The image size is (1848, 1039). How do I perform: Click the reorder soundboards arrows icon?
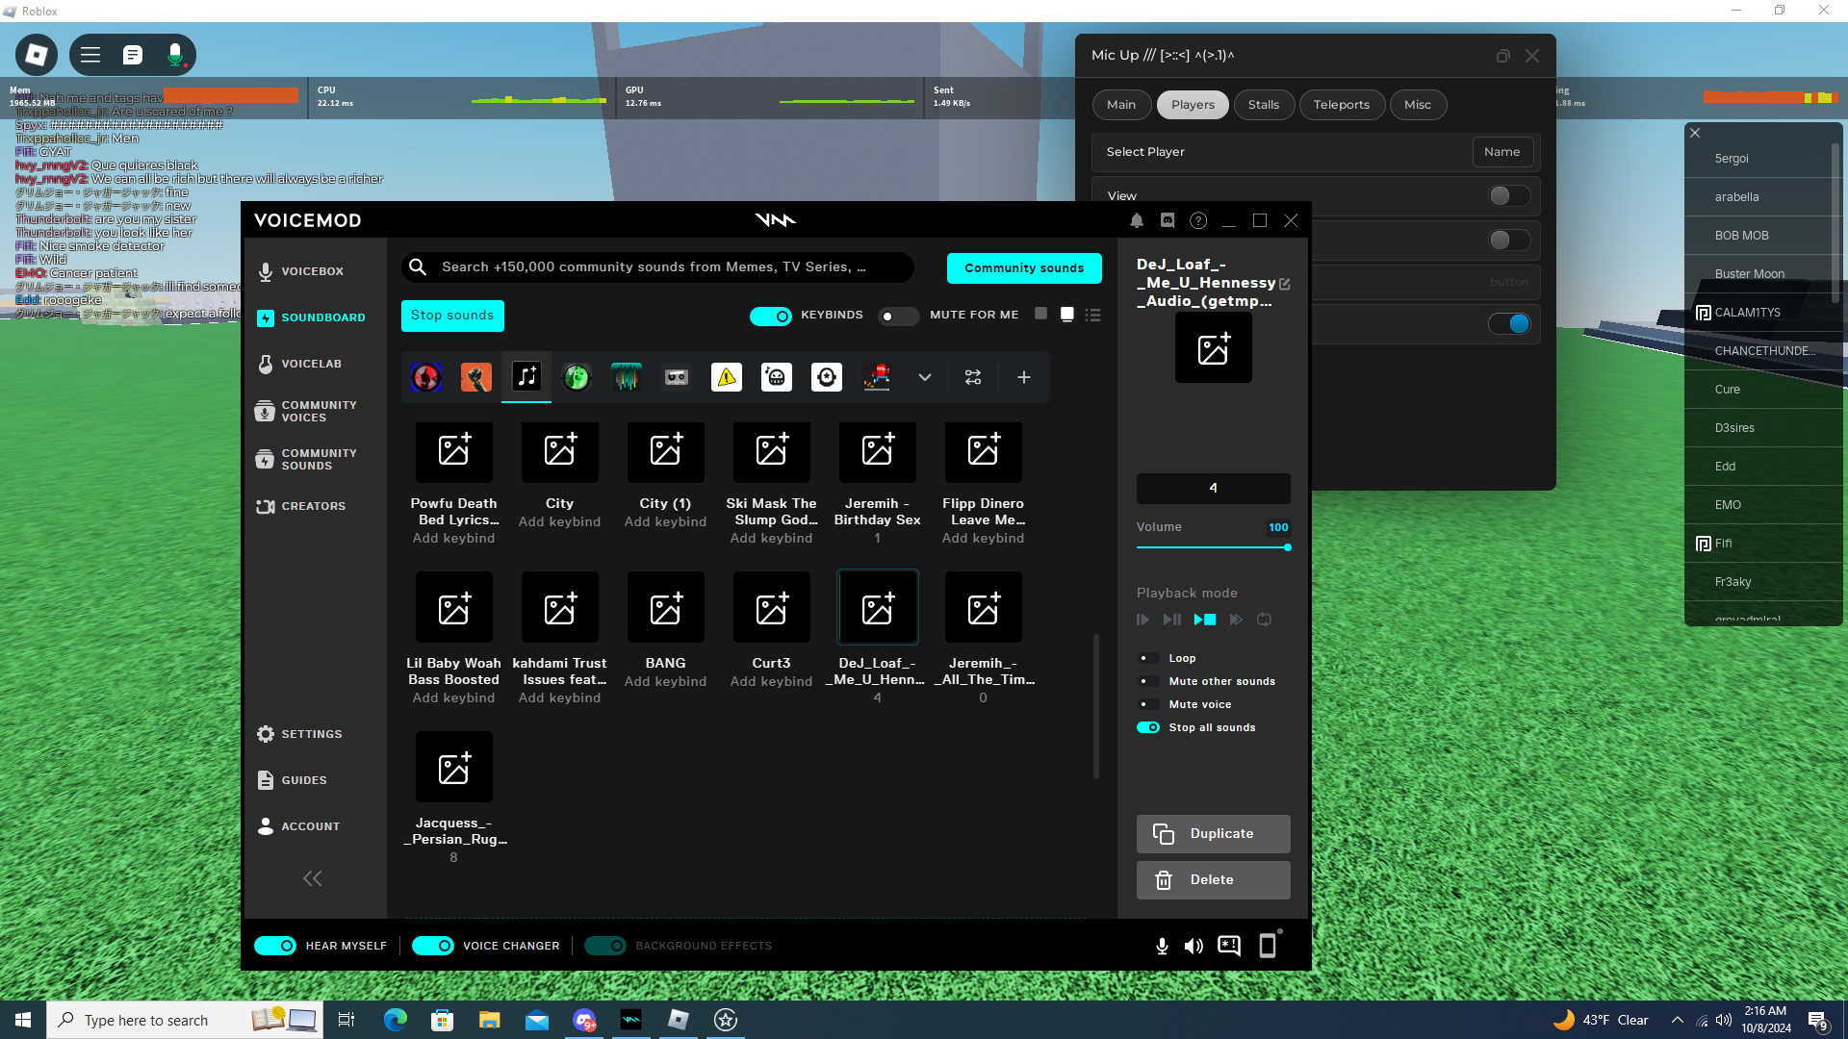click(x=973, y=377)
